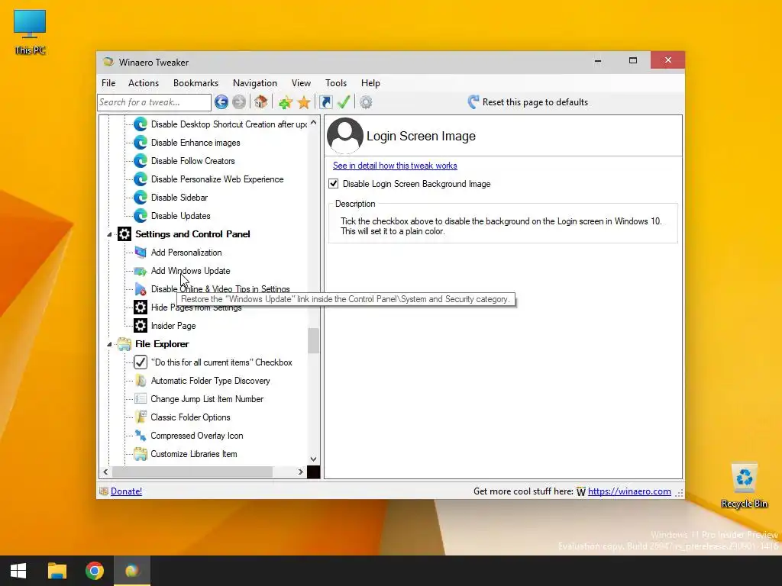Open File Explorer from the taskbar

click(x=57, y=571)
